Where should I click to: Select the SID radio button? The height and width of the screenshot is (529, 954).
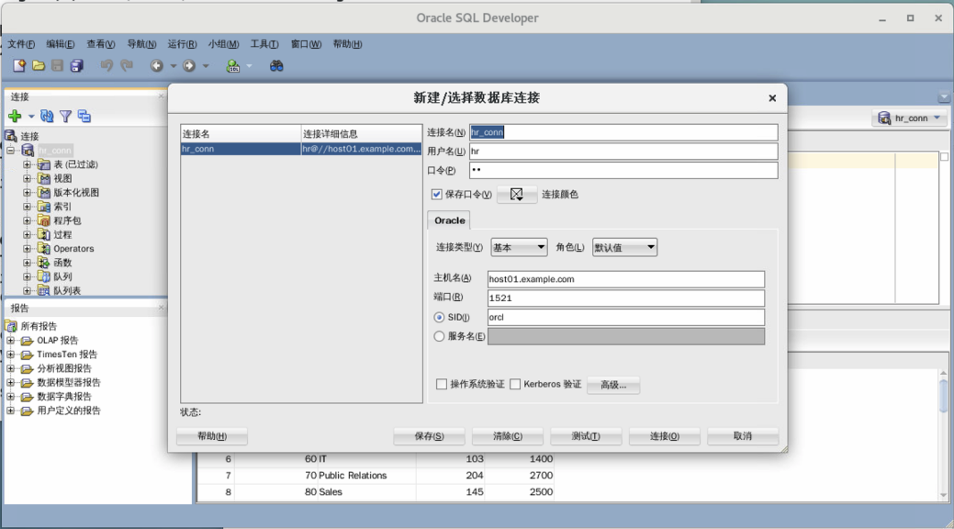[x=439, y=317]
